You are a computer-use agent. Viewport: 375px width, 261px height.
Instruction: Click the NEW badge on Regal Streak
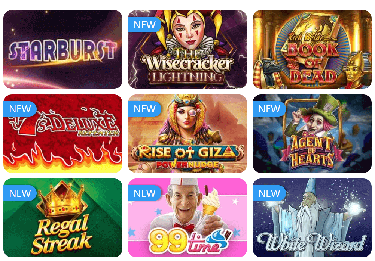(20, 193)
